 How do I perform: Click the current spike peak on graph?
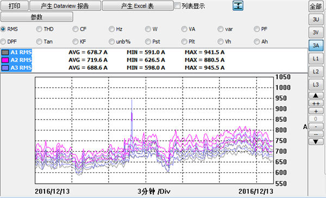point(132,100)
